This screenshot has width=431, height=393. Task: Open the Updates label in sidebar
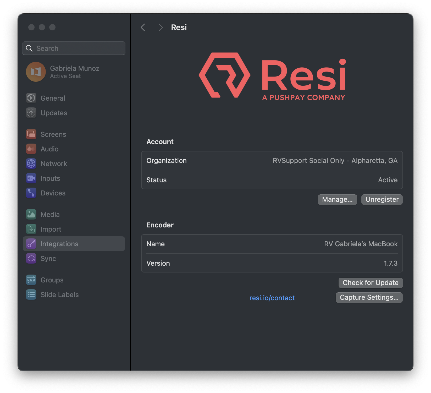pyautogui.click(x=54, y=113)
